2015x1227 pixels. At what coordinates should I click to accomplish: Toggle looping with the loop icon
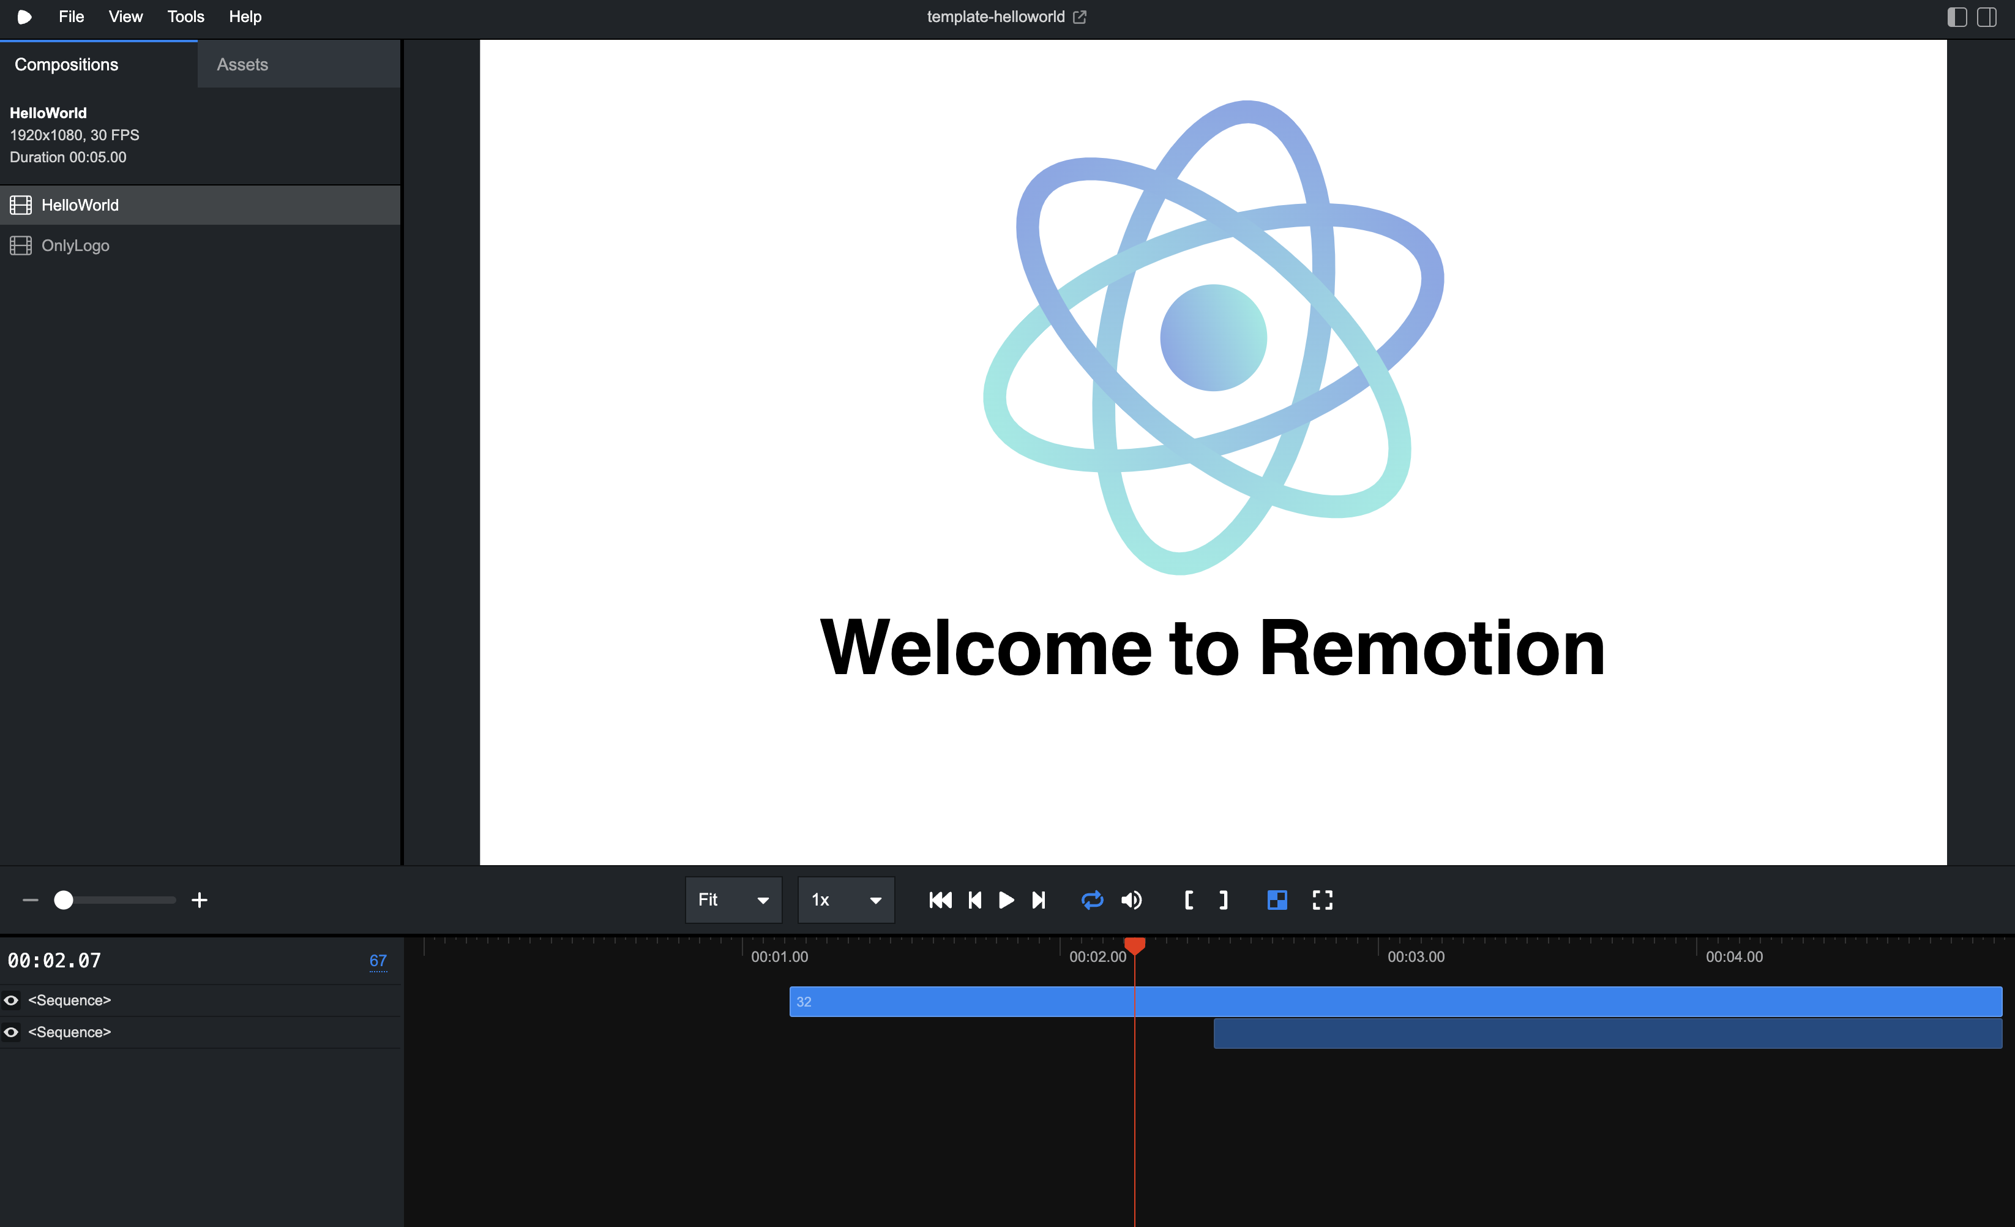tap(1092, 900)
